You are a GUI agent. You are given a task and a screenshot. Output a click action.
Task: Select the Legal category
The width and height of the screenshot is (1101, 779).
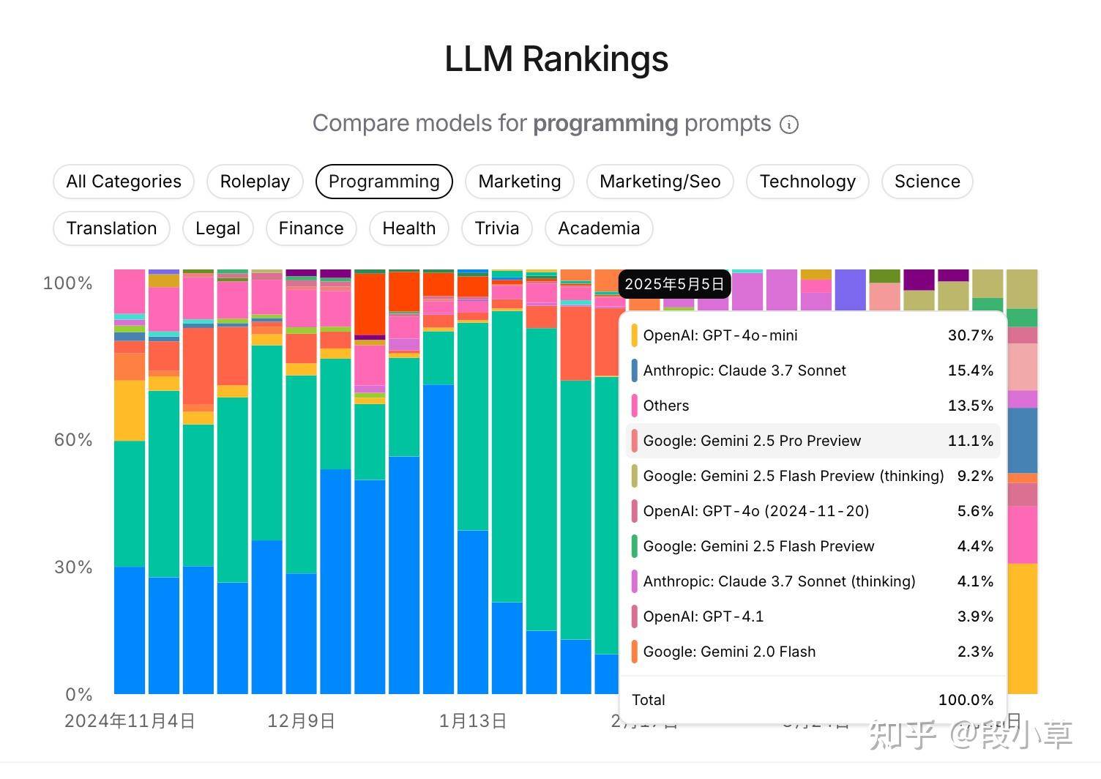(218, 228)
